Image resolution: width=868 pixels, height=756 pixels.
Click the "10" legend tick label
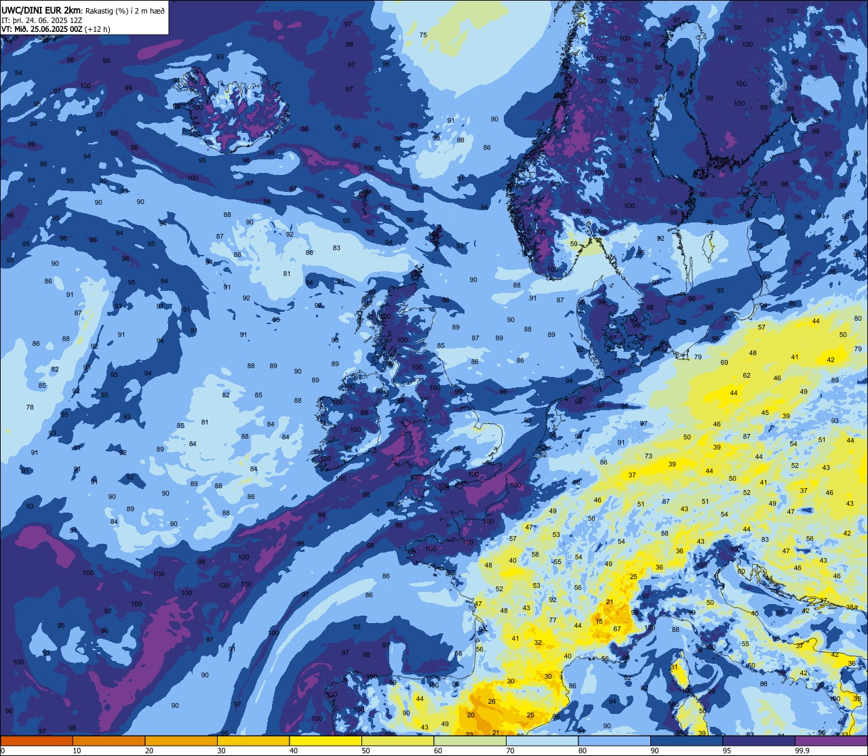pyautogui.click(x=77, y=751)
